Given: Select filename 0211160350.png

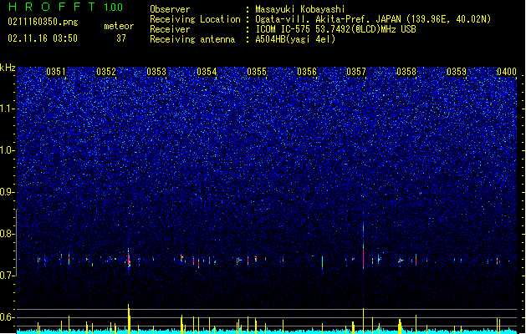Looking at the screenshot, I should 43,22.
